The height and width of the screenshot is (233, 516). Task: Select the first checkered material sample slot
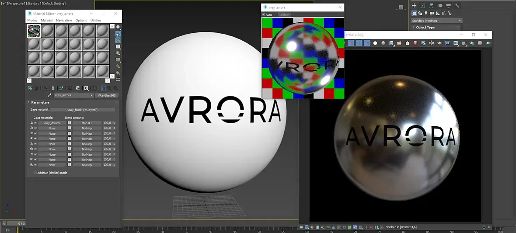pyautogui.click(x=34, y=31)
